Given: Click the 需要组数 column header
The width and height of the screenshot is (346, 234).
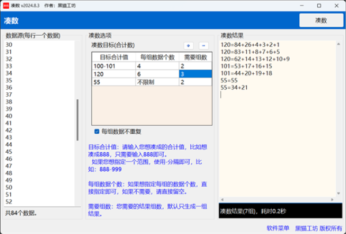Looking at the screenshot, I should point(195,57).
